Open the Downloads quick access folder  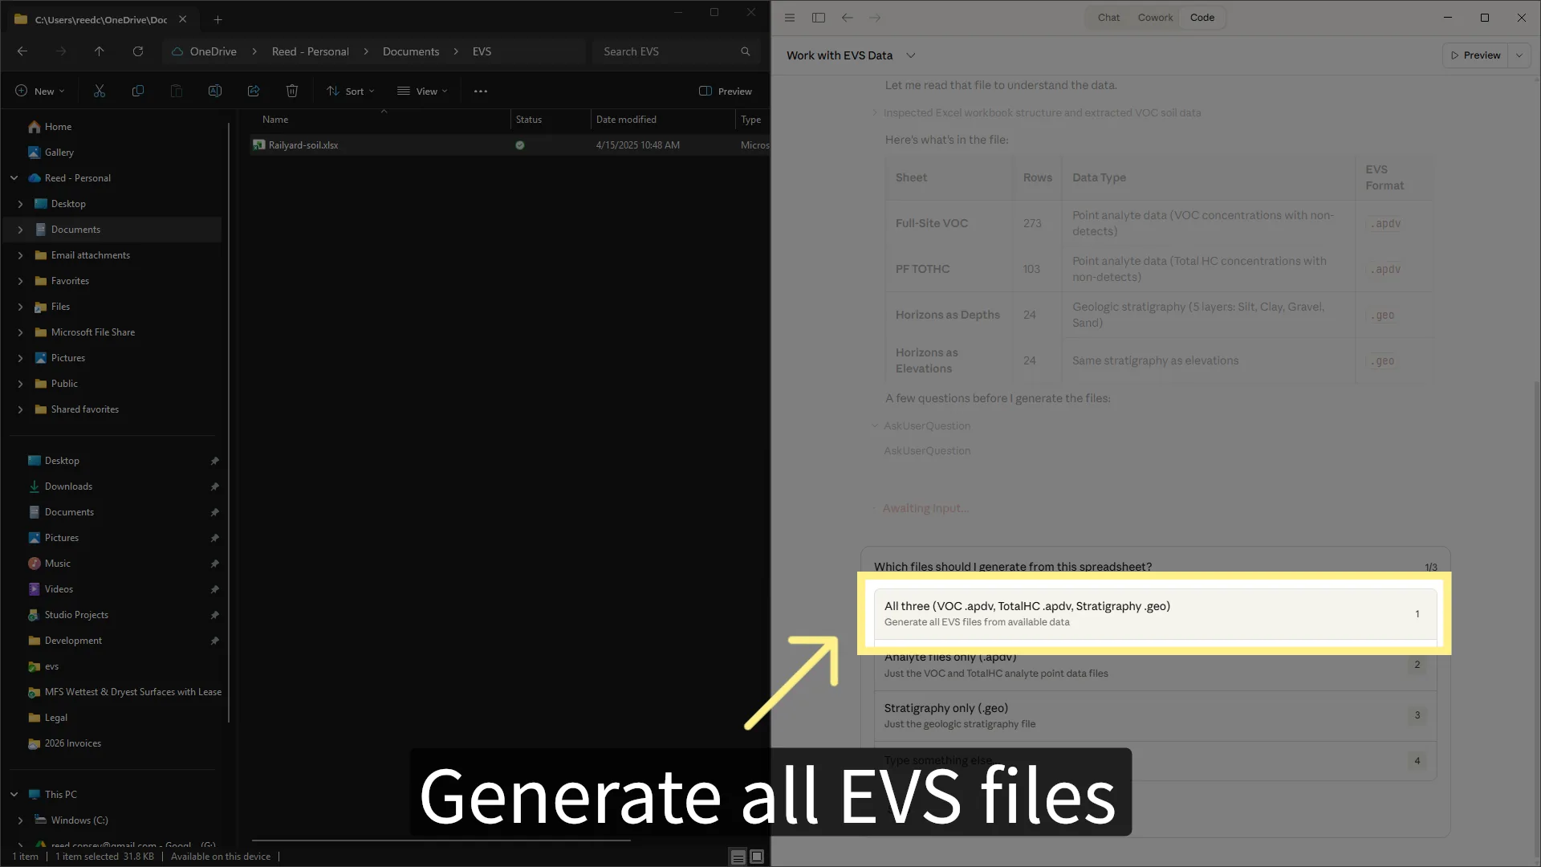click(x=68, y=486)
